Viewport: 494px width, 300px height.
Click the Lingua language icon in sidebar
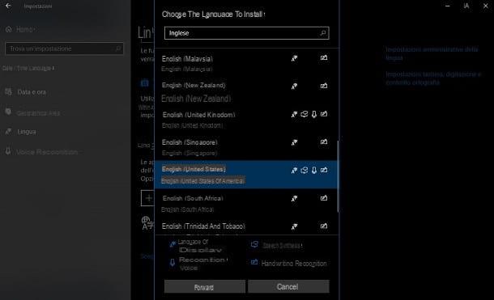(9, 132)
